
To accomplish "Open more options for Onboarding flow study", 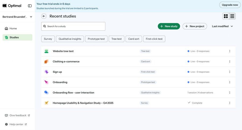I will (x=230, y=93).
